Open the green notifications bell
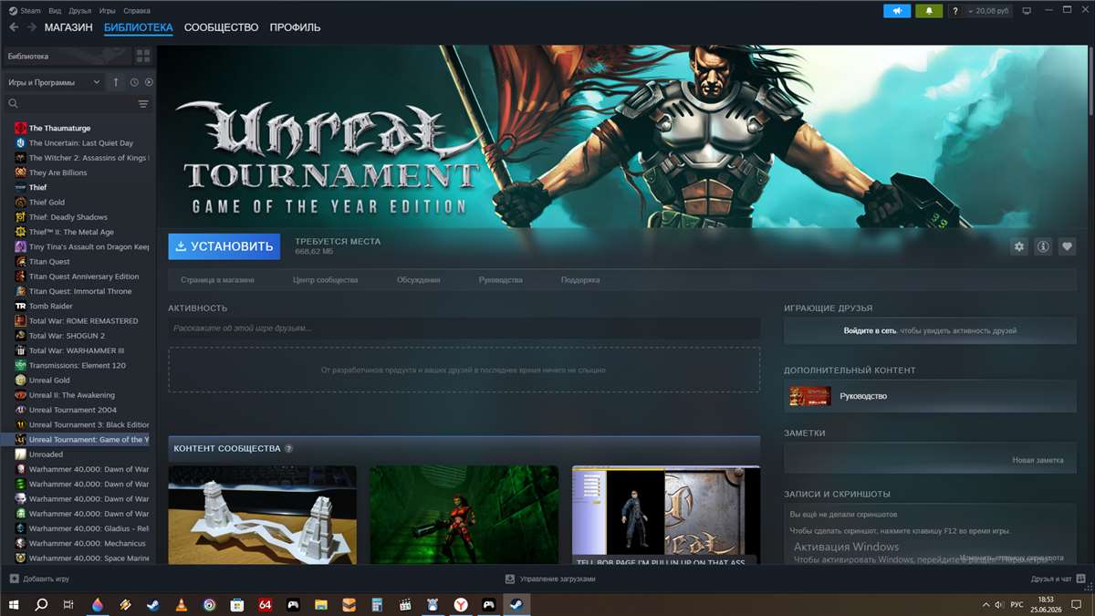Viewport: 1095px width, 616px height. (929, 11)
